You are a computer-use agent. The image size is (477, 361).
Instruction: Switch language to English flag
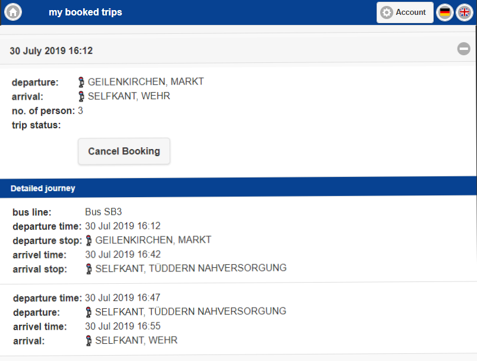[x=465, y=12]
